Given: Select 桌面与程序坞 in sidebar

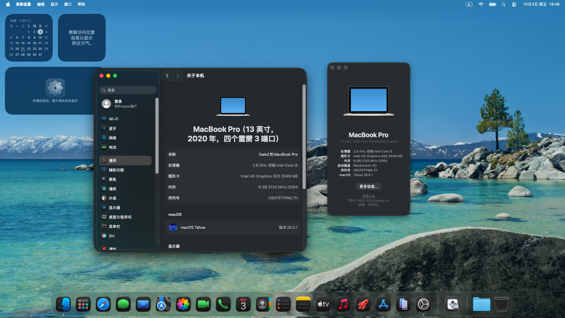Looking at the screenshot, I should pyautogui.click(x=120, y=217).
